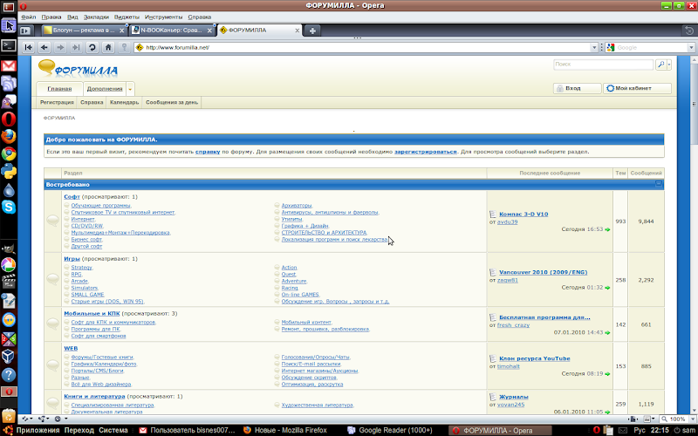Image resolution: width=698 pixels, height=436 pixels.
Task: Open the Закладки menu
Action: 96,17
